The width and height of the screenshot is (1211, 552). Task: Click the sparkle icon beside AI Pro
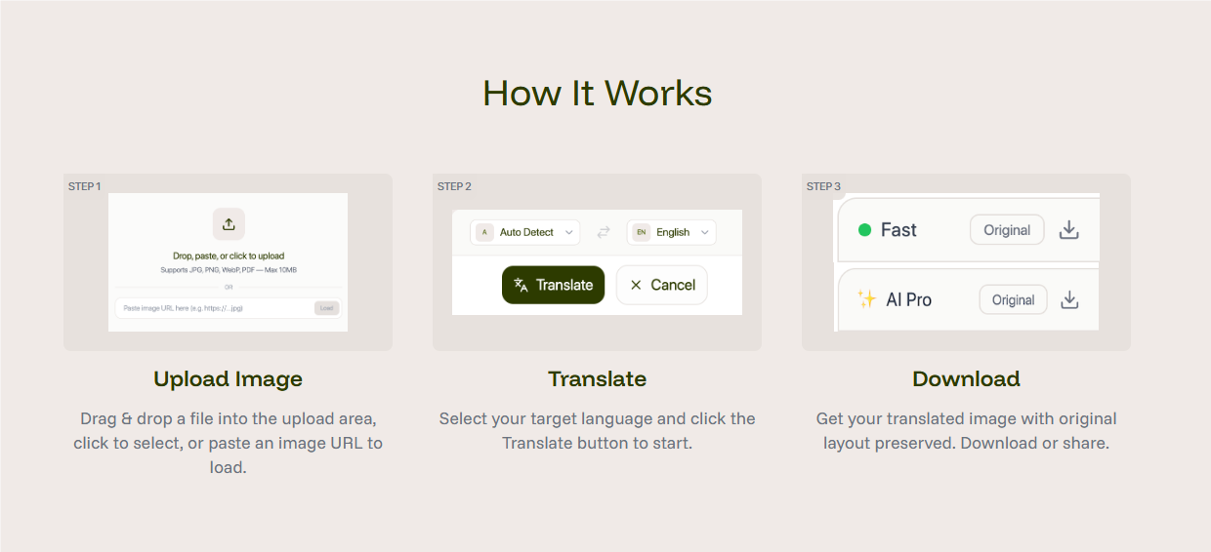point(866,299)
